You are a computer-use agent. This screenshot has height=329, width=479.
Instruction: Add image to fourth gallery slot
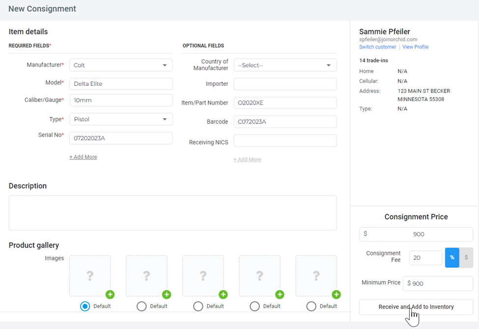coord(280,295)
